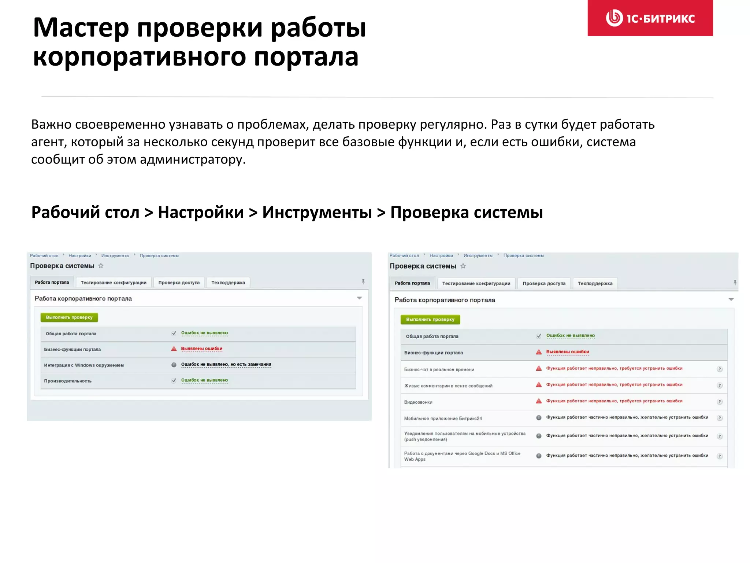Image resolution: width=750 pixels, height=563 pixels.
Task: Click help icon for Видеозвонки row
Action: 720,402
